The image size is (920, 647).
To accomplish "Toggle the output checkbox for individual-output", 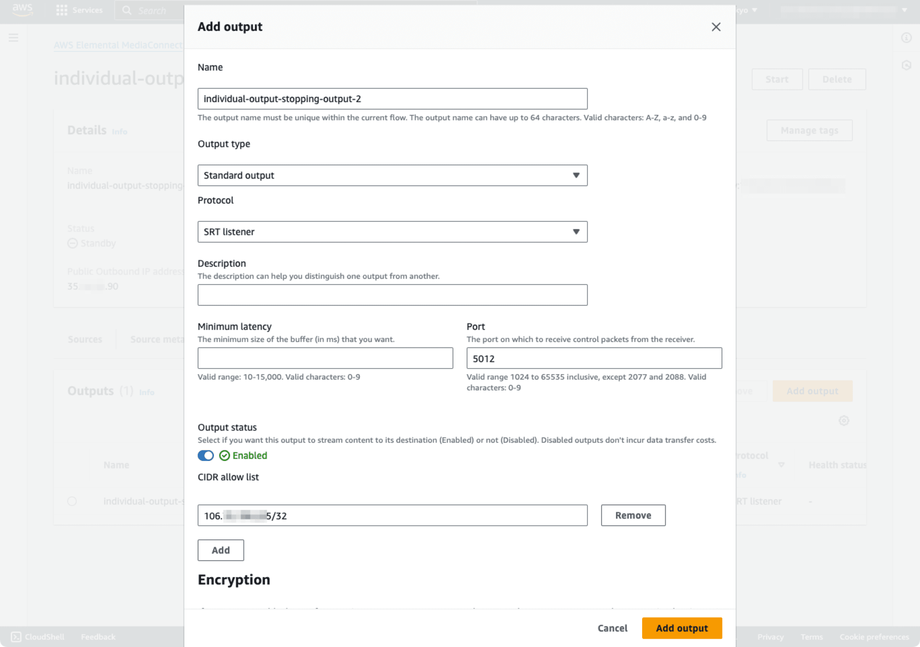I will pos(72,501).
